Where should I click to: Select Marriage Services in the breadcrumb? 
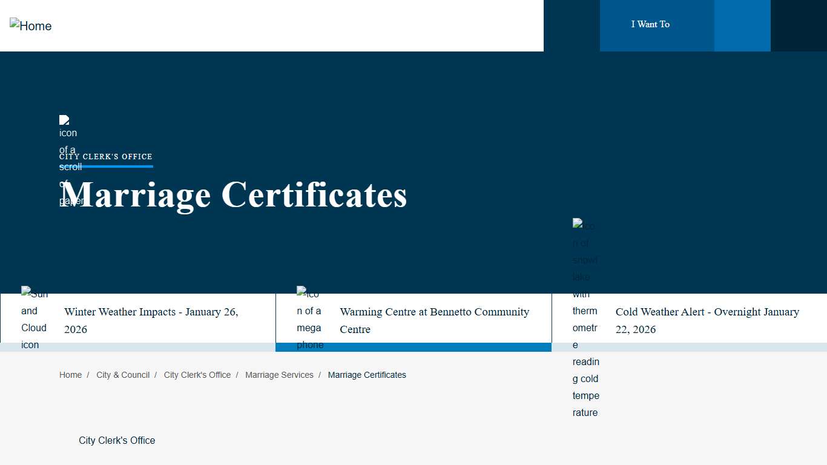pyautogui.click(x=279, y=375)
